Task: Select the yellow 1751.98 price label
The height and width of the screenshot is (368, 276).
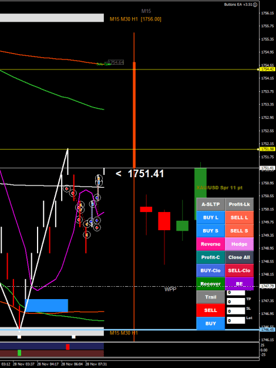Action: click(x=267, y=149)
